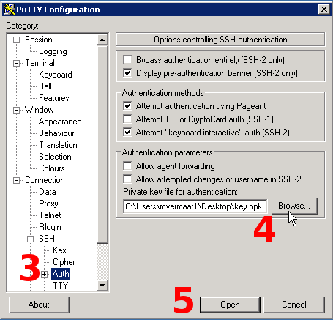Browse for a private key file
The height and width of the screenshot is (320, 333).
pyautogui.click(x=294, y=206)
